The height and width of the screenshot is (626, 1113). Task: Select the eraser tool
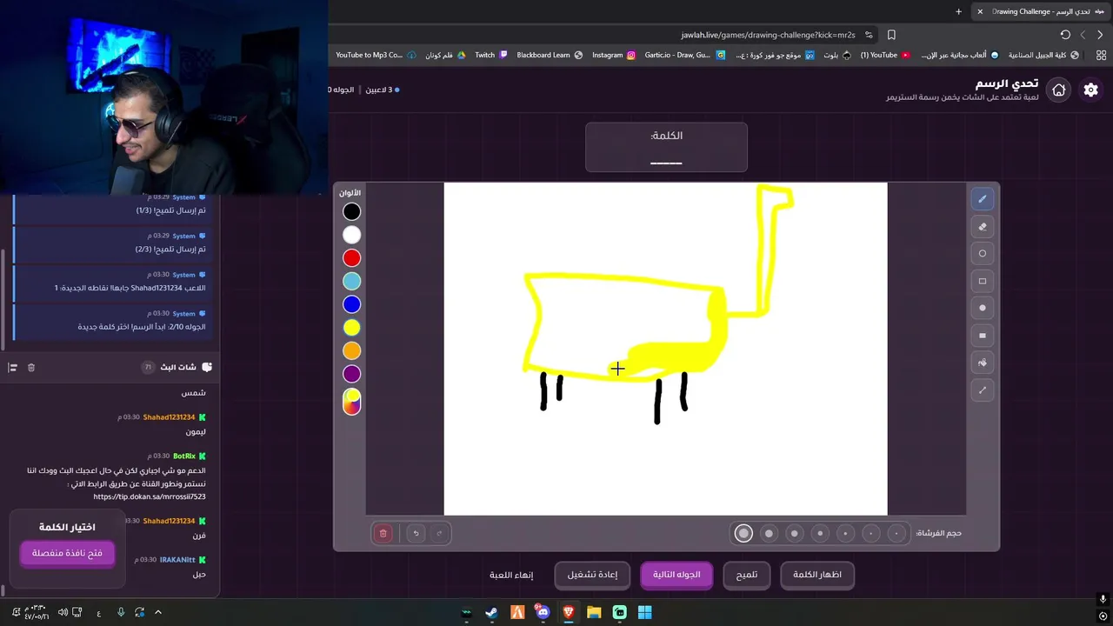pos(983,227)
